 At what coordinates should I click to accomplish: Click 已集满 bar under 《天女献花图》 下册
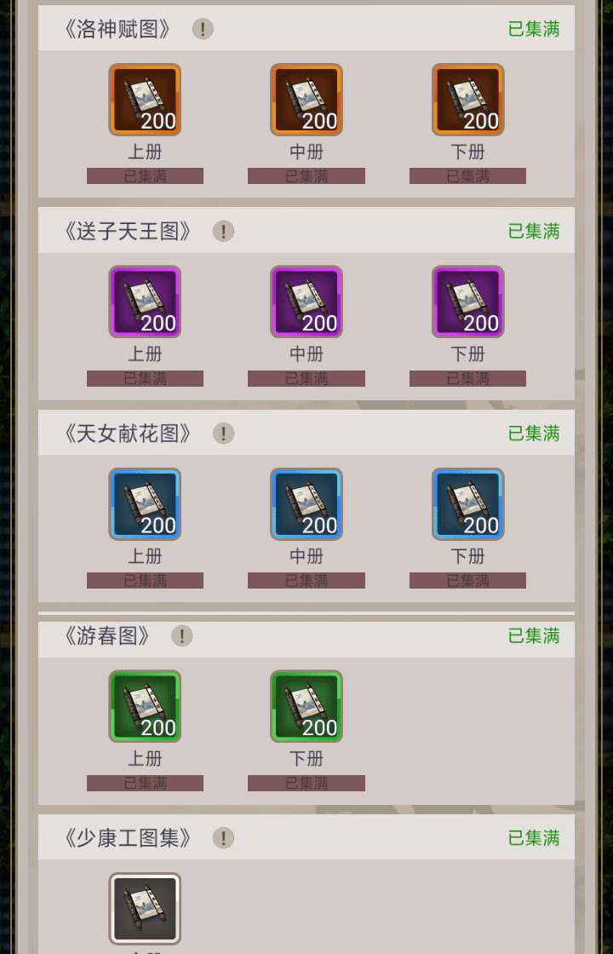pos(467,580)
